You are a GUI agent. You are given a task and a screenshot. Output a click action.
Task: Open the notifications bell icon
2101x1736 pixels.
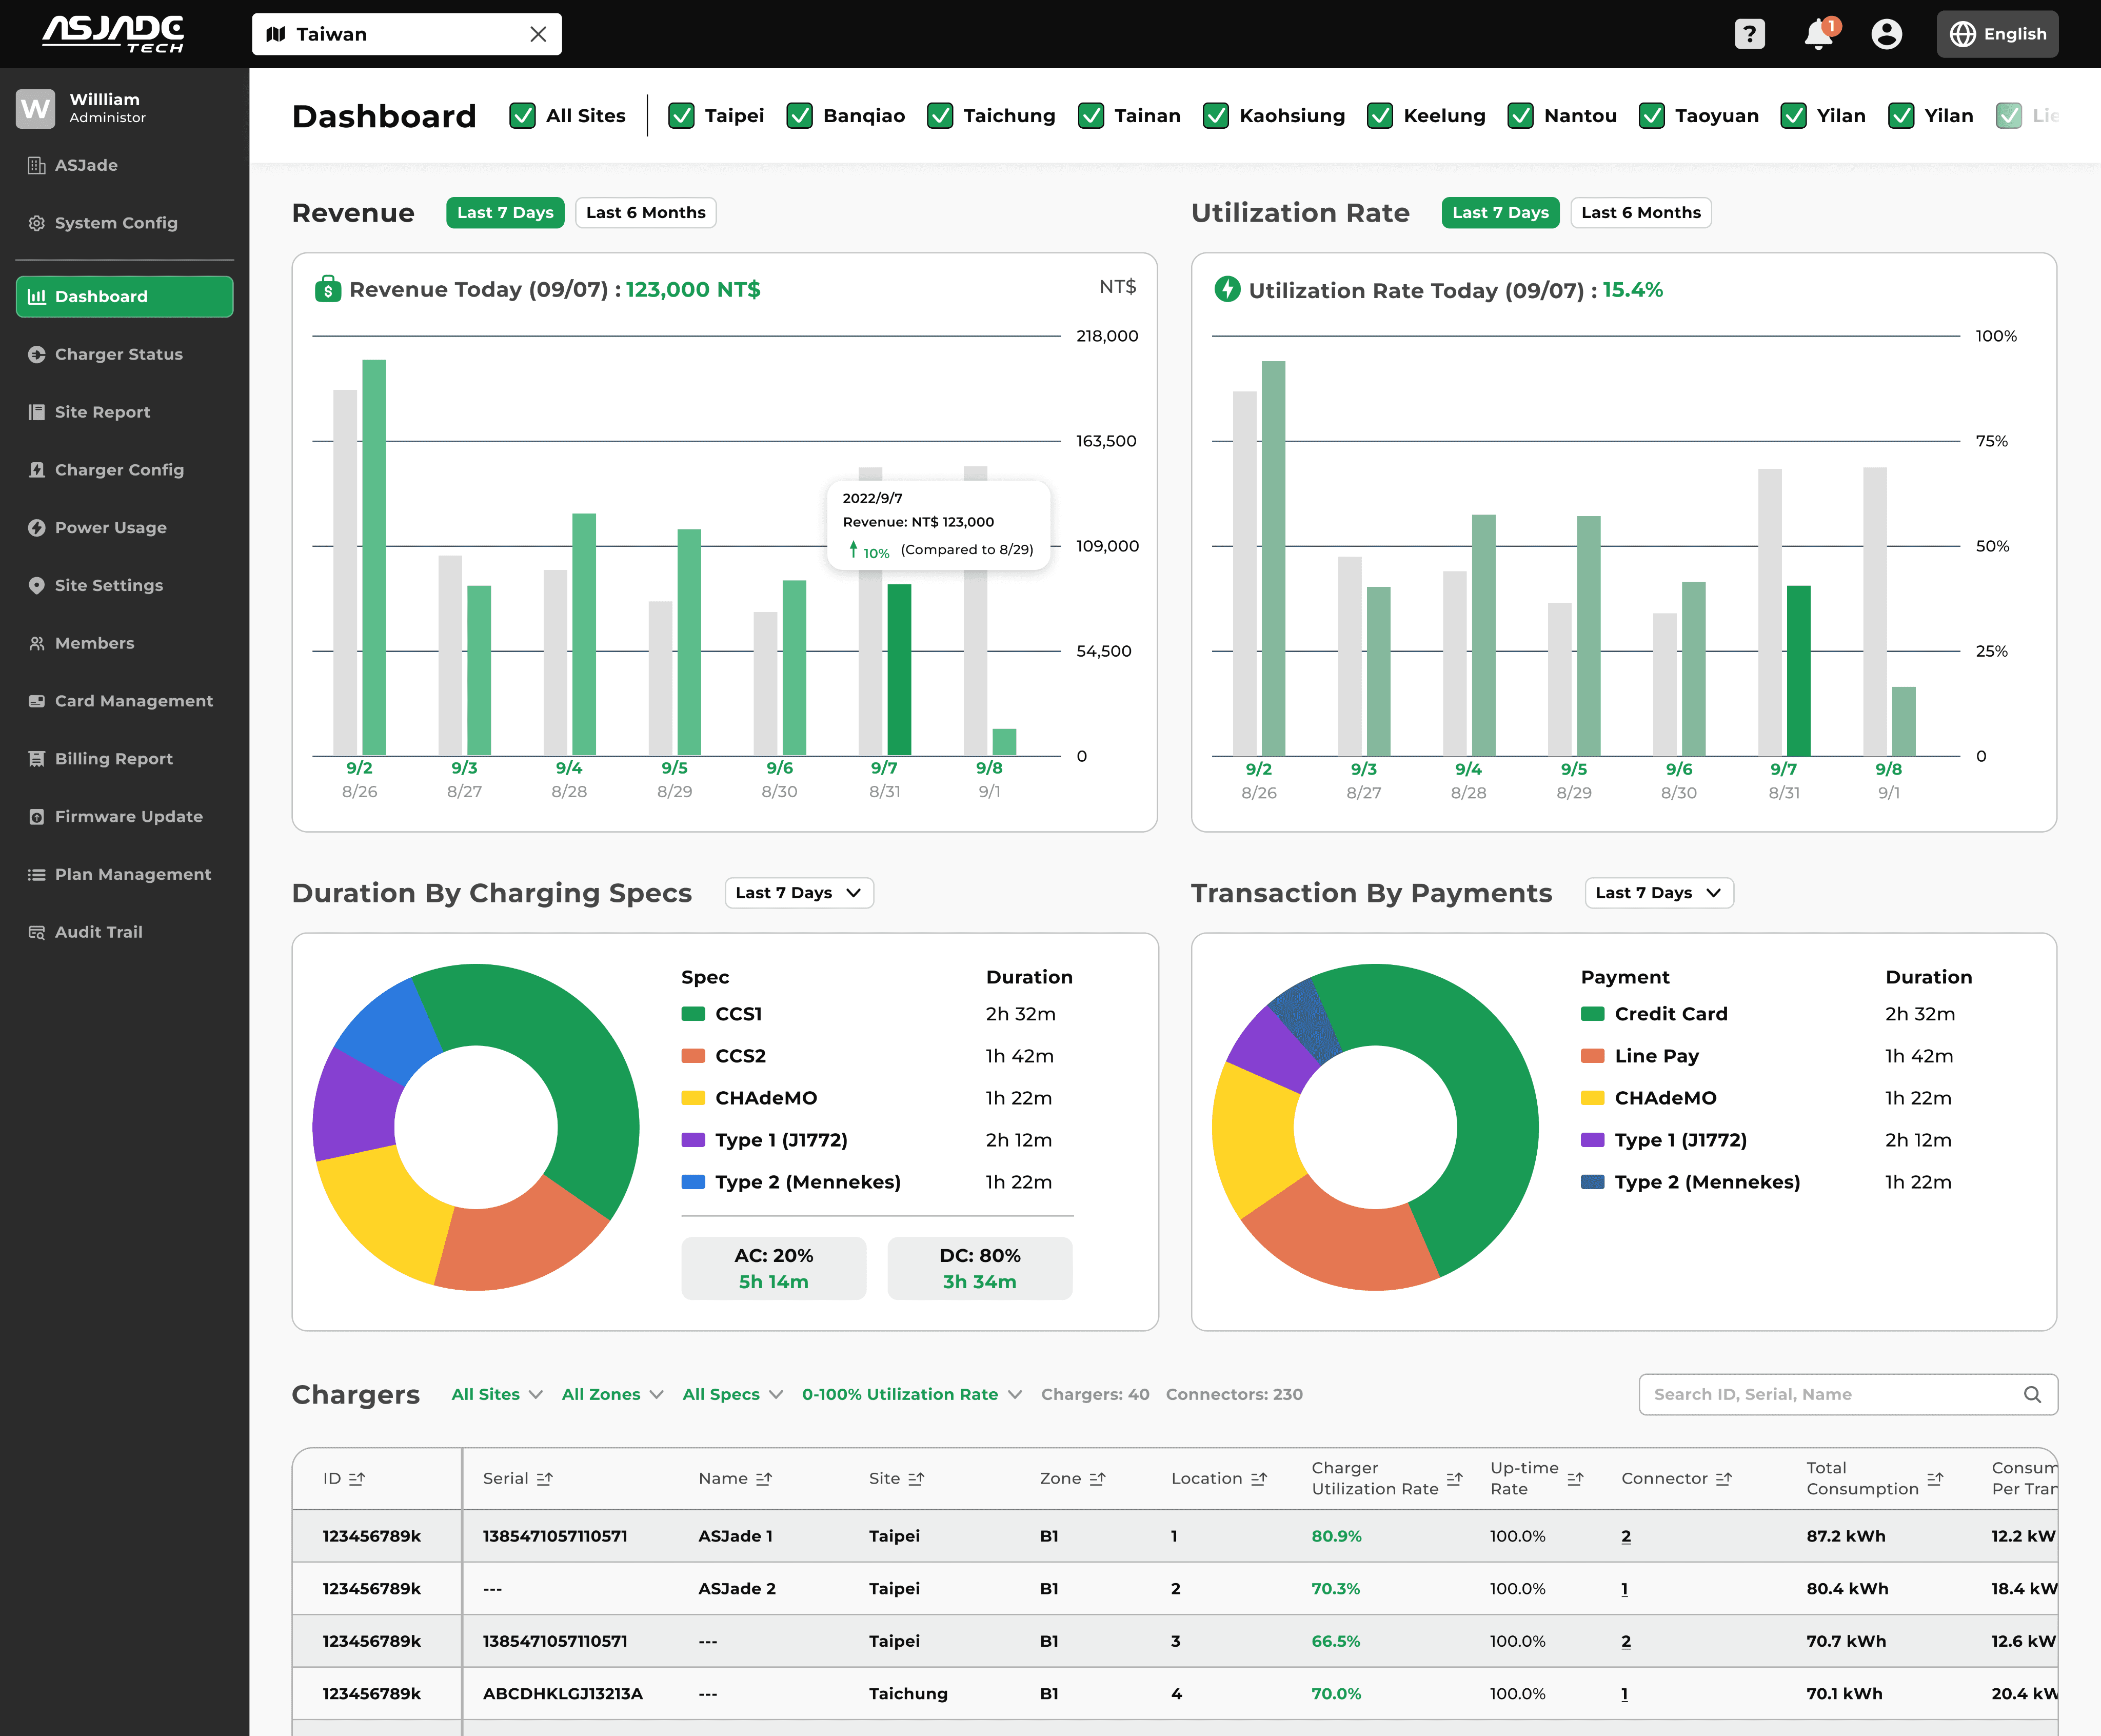pos(1818,34)
